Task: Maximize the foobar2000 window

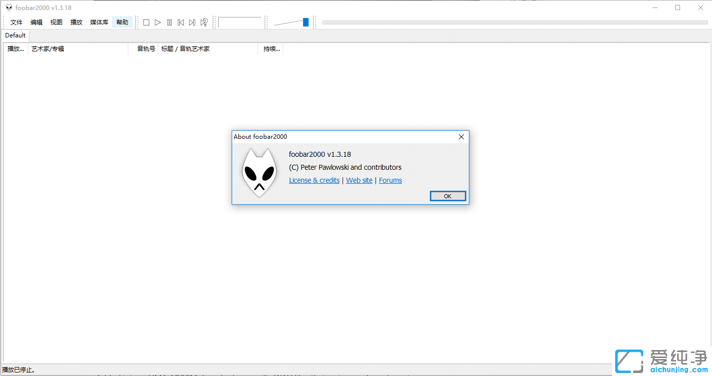Action: point(678,7)
